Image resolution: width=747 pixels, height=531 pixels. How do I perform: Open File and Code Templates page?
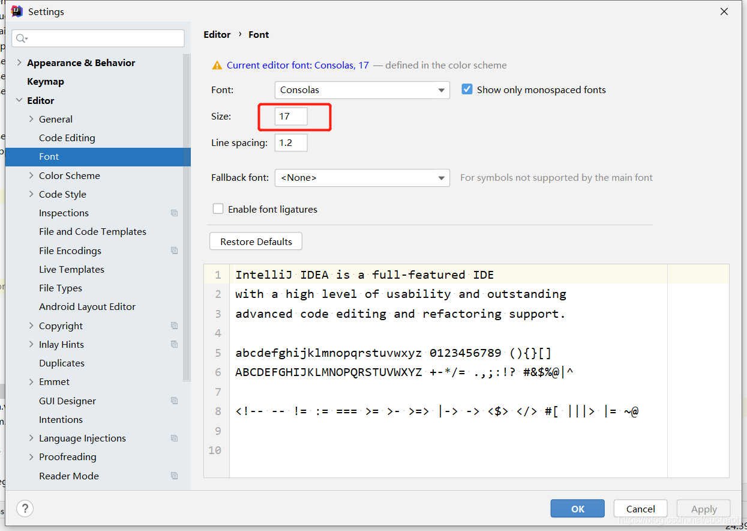[92, 232]
